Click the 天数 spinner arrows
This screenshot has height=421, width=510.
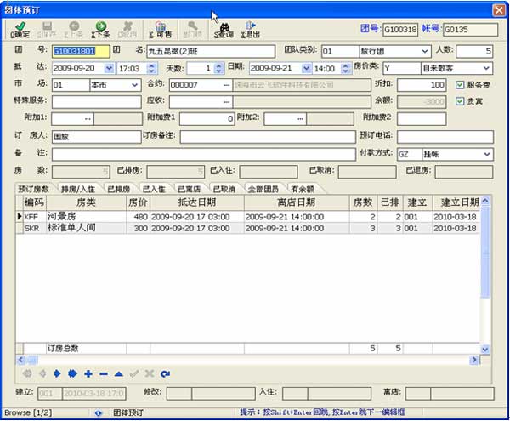point(219,68)
